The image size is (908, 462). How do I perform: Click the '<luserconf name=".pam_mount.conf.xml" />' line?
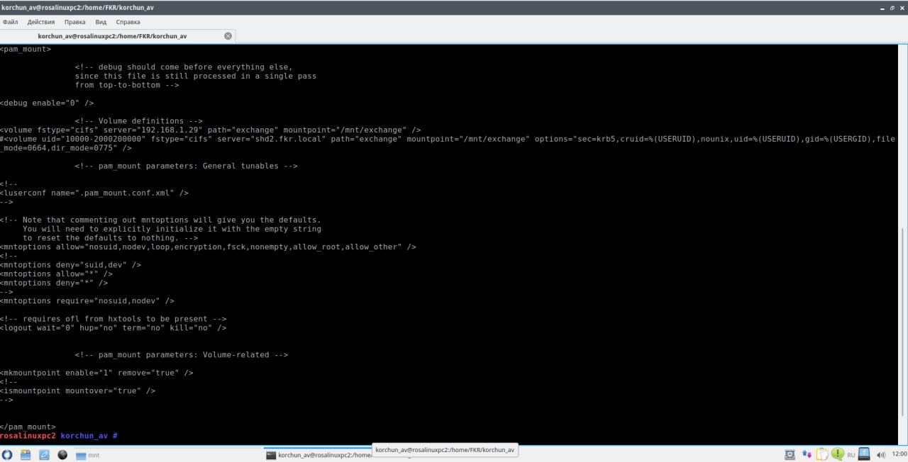pos(94,193)
